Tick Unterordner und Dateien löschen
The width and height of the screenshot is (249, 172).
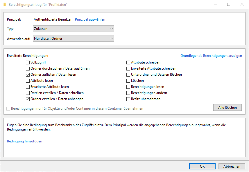(x=128, y=75)
